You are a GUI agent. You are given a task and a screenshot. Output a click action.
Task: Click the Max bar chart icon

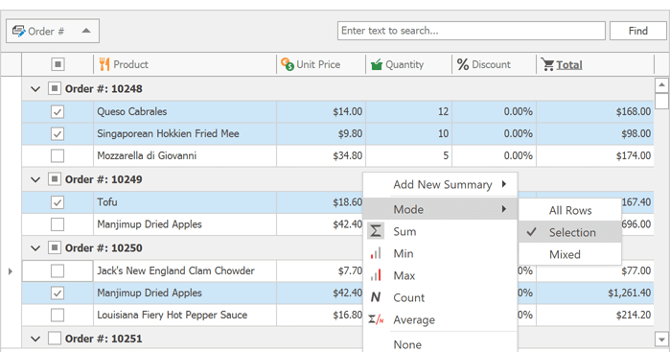[x=376, y=275]
